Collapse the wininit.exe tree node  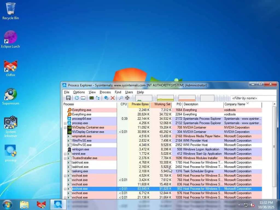coord(65,154)
